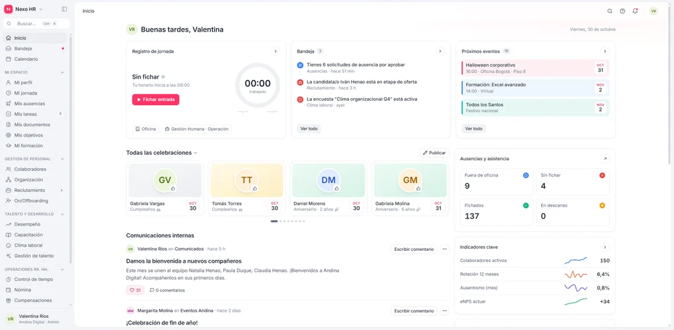Screen dimensions: 674x330
Task: Click the Colaboradores activos 150 indicator row
Action: pyautogui.click(x=535, y=261)
